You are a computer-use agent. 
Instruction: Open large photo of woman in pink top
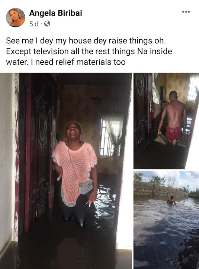(x=66, y=171)
